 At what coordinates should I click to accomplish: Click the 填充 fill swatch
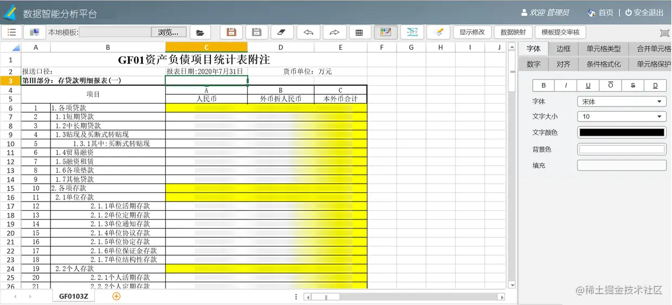622,165
